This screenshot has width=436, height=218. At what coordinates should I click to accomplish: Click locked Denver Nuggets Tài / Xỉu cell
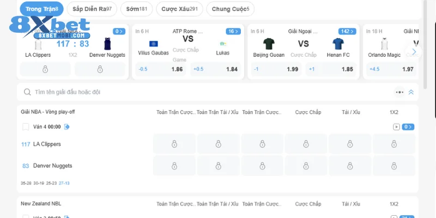[x=349, y=166]
